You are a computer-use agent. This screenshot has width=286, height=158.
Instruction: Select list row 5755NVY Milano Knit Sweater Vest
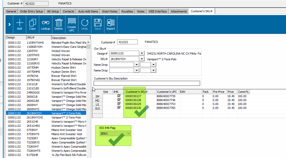pyautogui.click(x=46, y=130)
